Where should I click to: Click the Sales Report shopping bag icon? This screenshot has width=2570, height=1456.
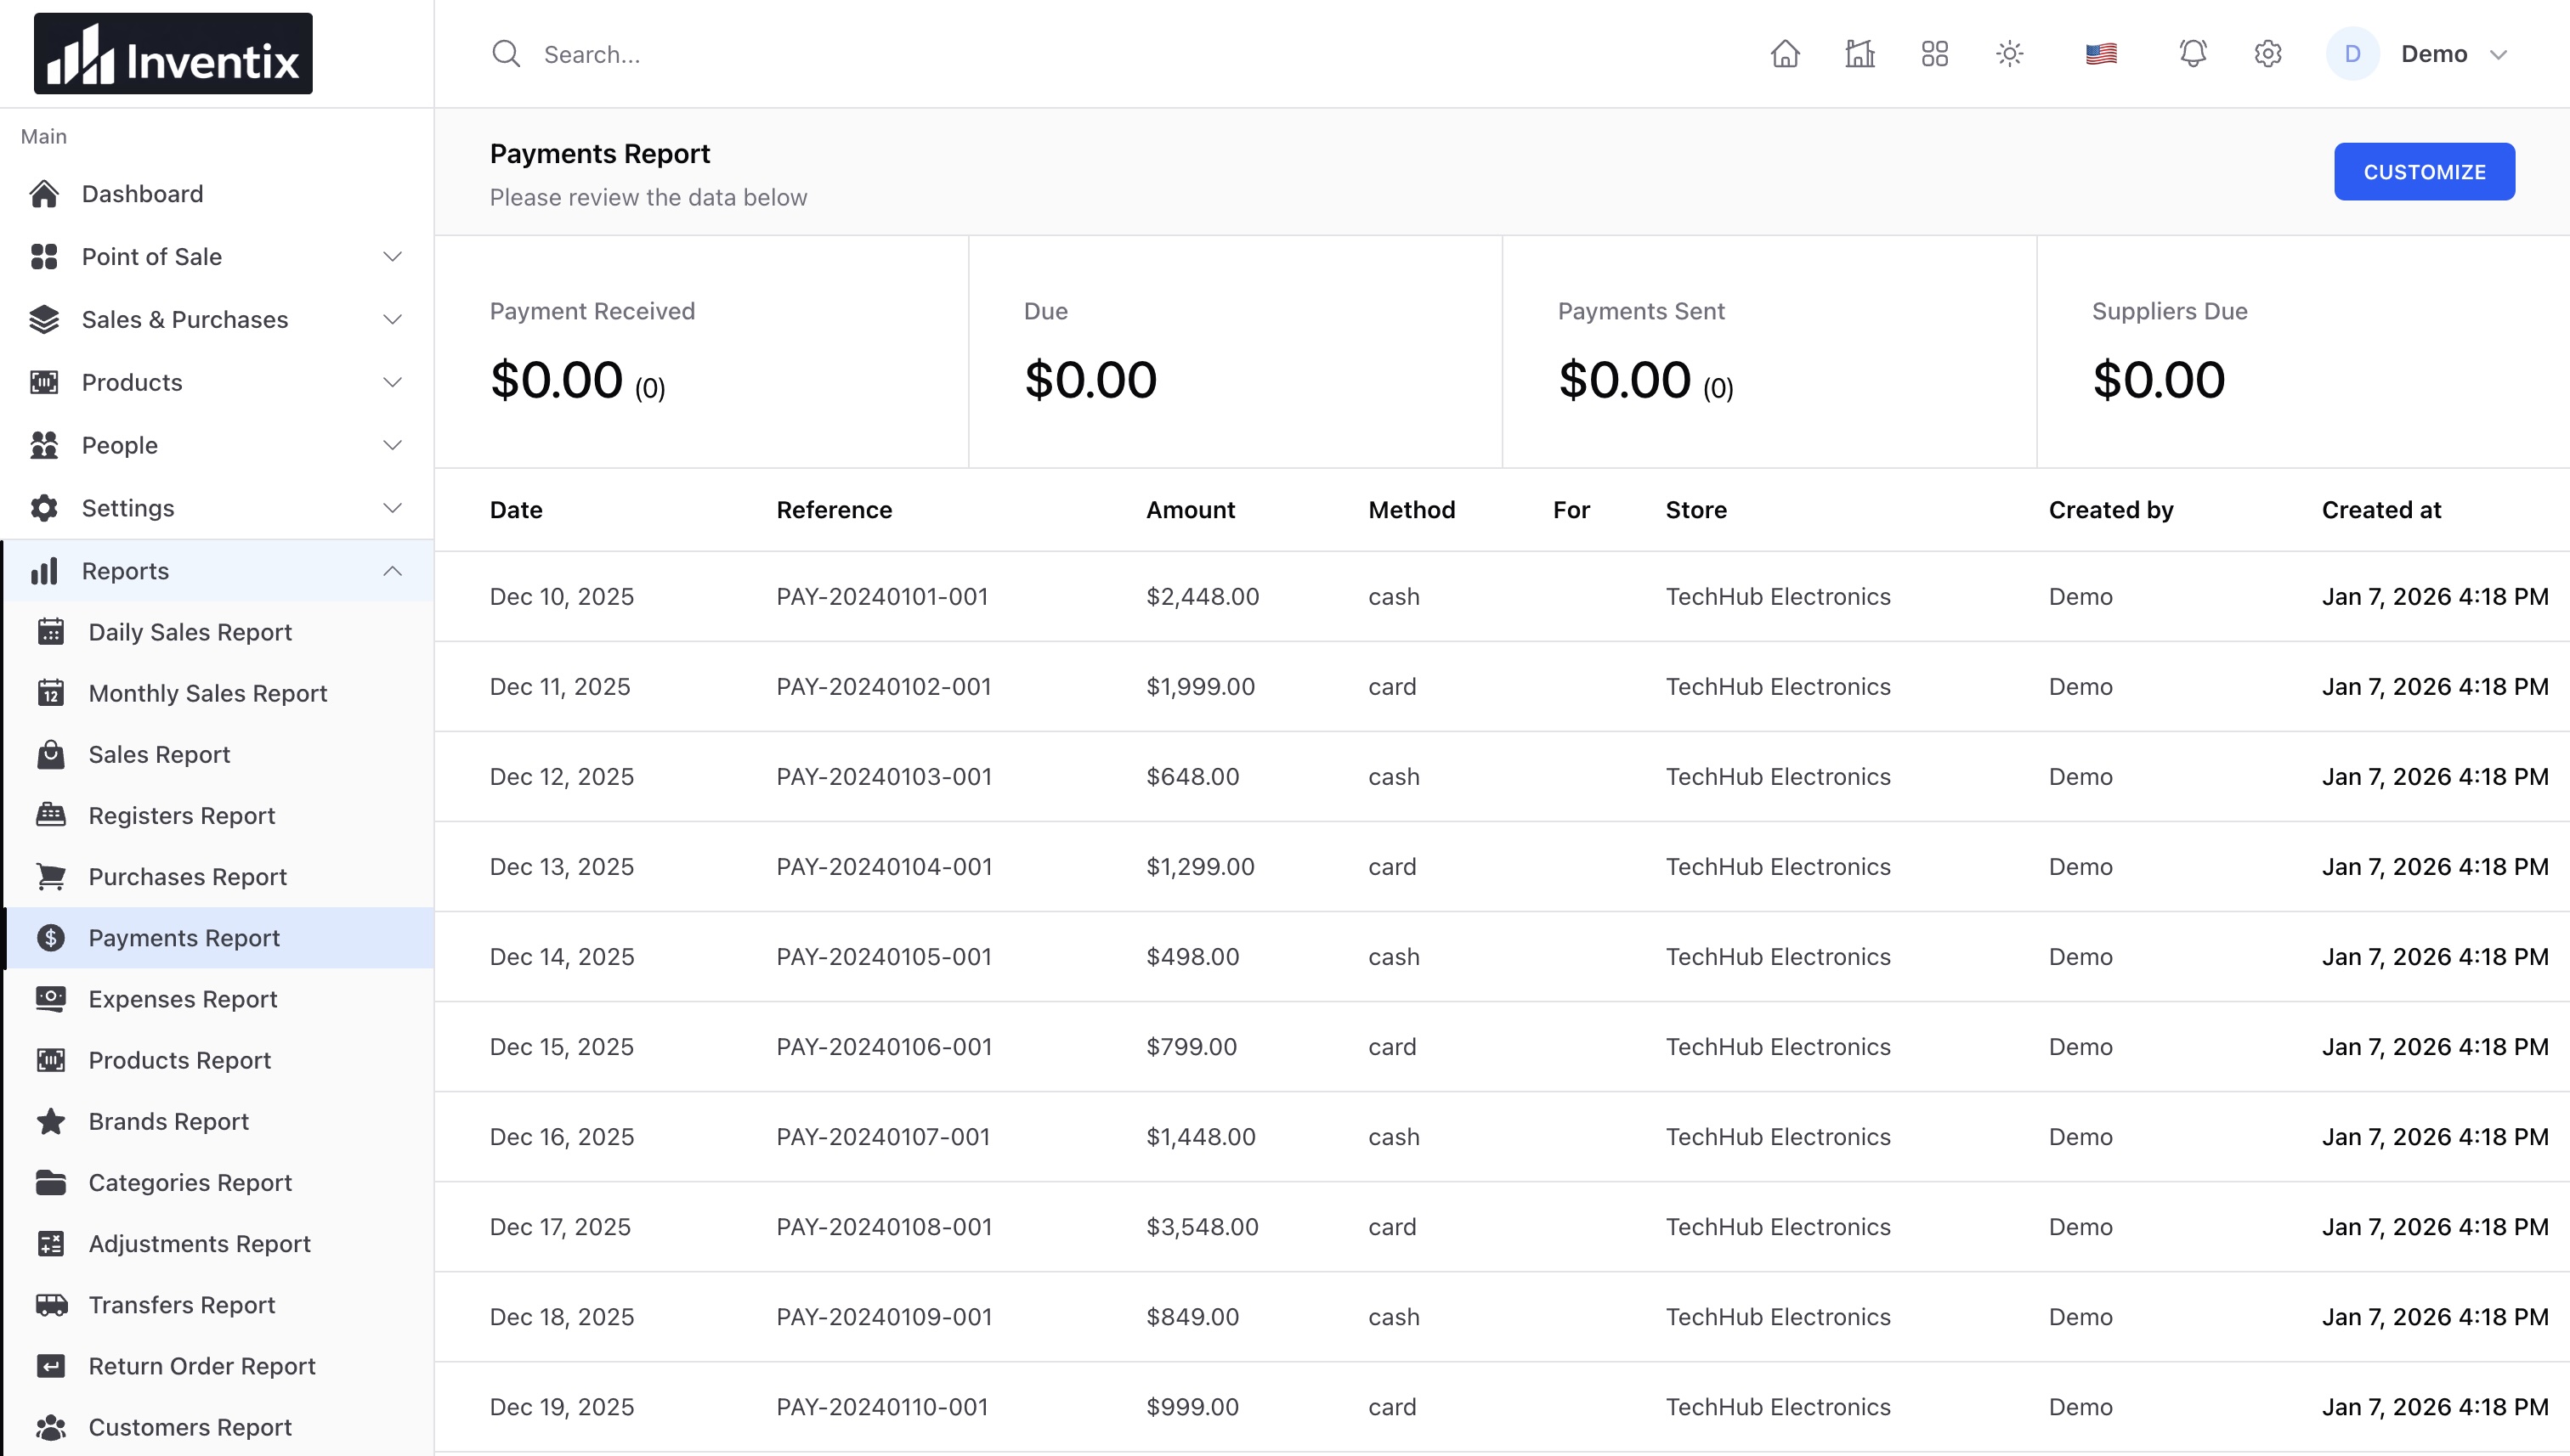coord(51,754)
